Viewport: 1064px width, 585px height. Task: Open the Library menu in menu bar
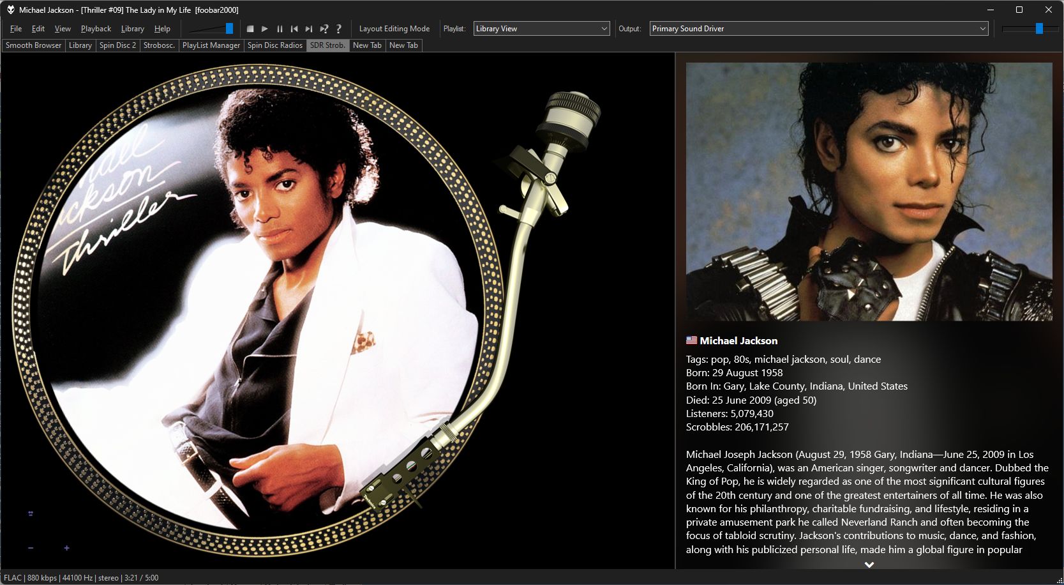[133, 29]
